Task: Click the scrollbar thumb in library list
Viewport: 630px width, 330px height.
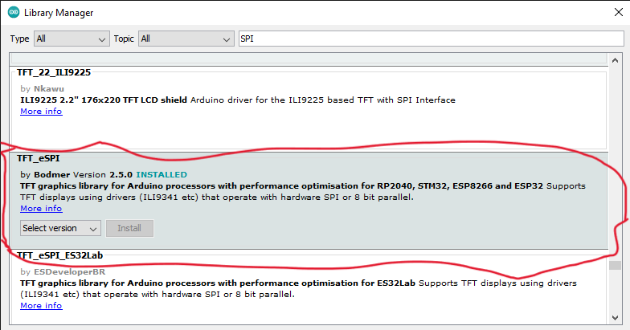Action: (x=616, y=265)
